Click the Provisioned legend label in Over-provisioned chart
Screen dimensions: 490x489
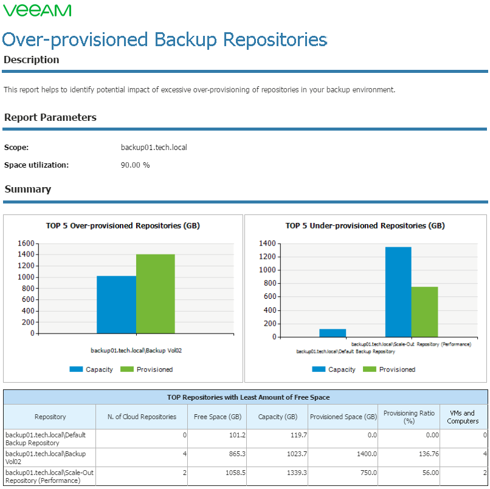click(x=154, y=369)
